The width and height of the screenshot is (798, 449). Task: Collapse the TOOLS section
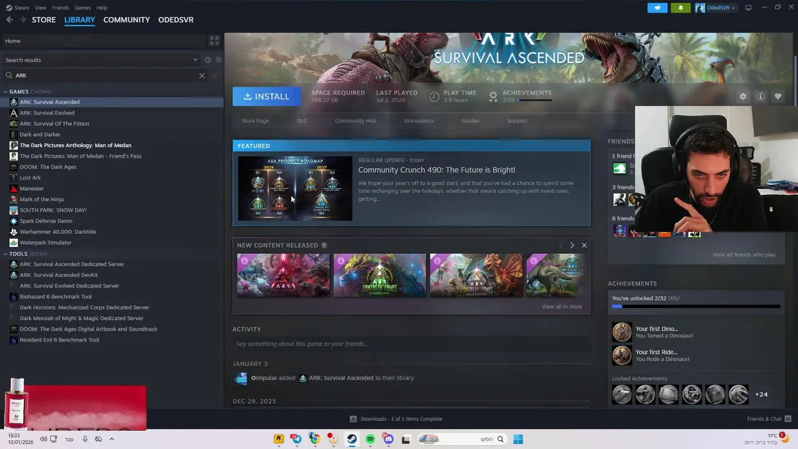5,254
